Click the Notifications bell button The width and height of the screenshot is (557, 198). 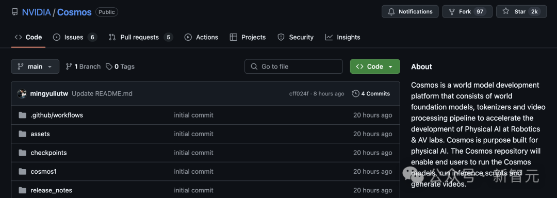click(410, 12)
